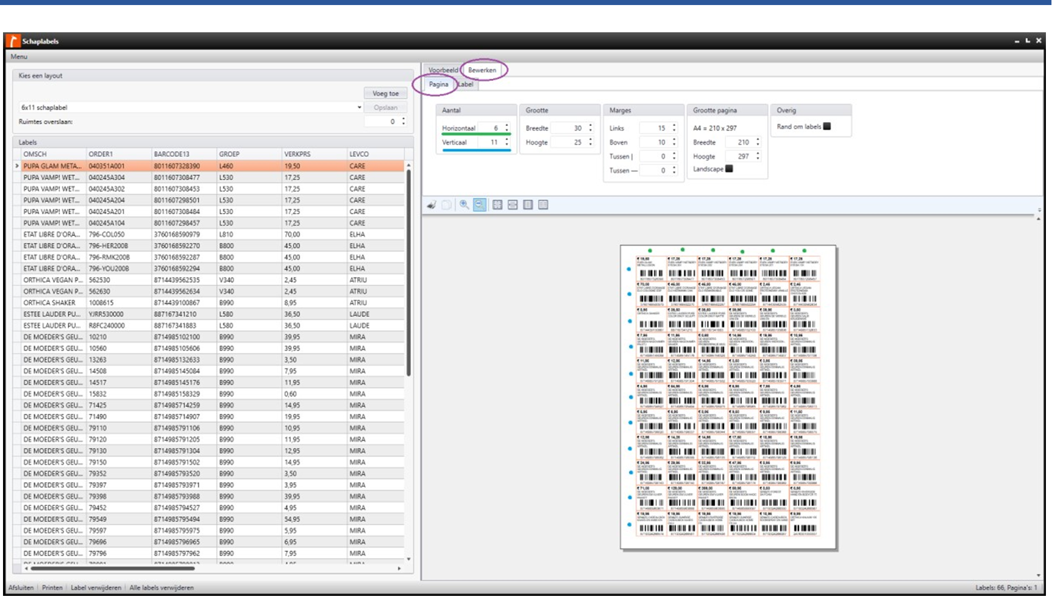This screenshot has height=611, width=1055.
Task: Click the Verticaal spinner arrows
Action: tap(507, 142)
